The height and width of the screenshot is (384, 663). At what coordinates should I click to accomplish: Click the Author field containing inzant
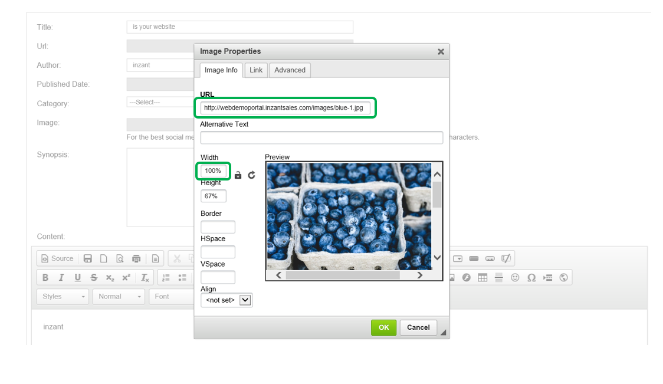160,65
